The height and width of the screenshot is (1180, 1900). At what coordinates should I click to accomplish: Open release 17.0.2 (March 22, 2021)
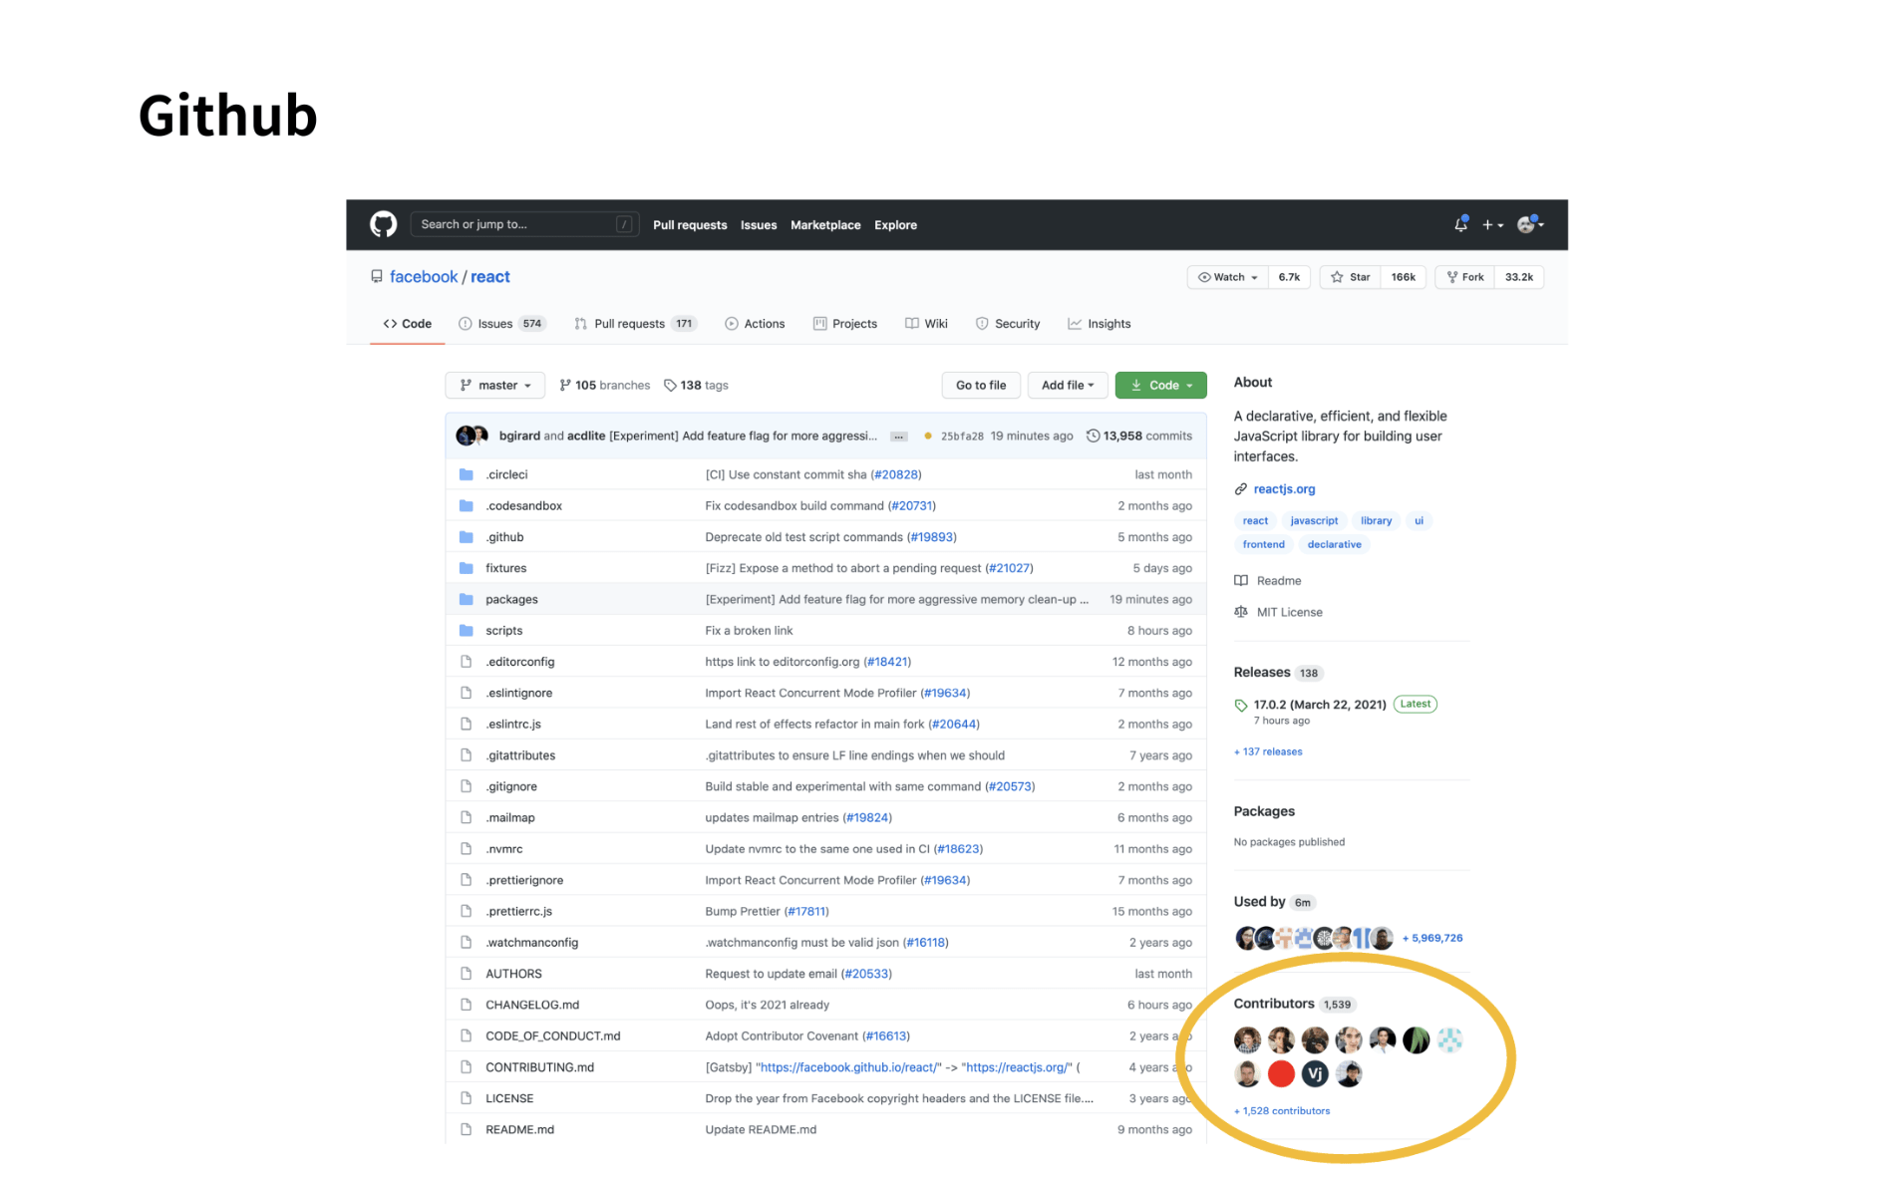(x=1319, y=705)
